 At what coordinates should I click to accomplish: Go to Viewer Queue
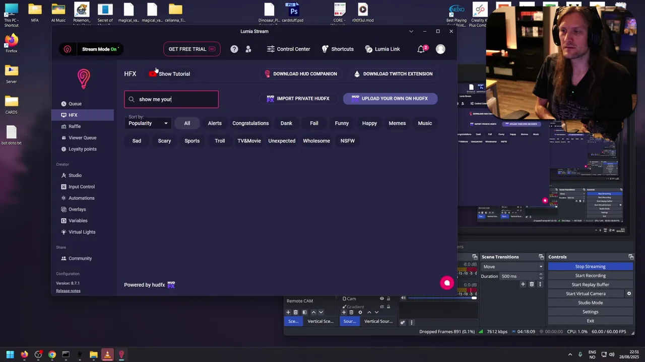coord(83,138)
